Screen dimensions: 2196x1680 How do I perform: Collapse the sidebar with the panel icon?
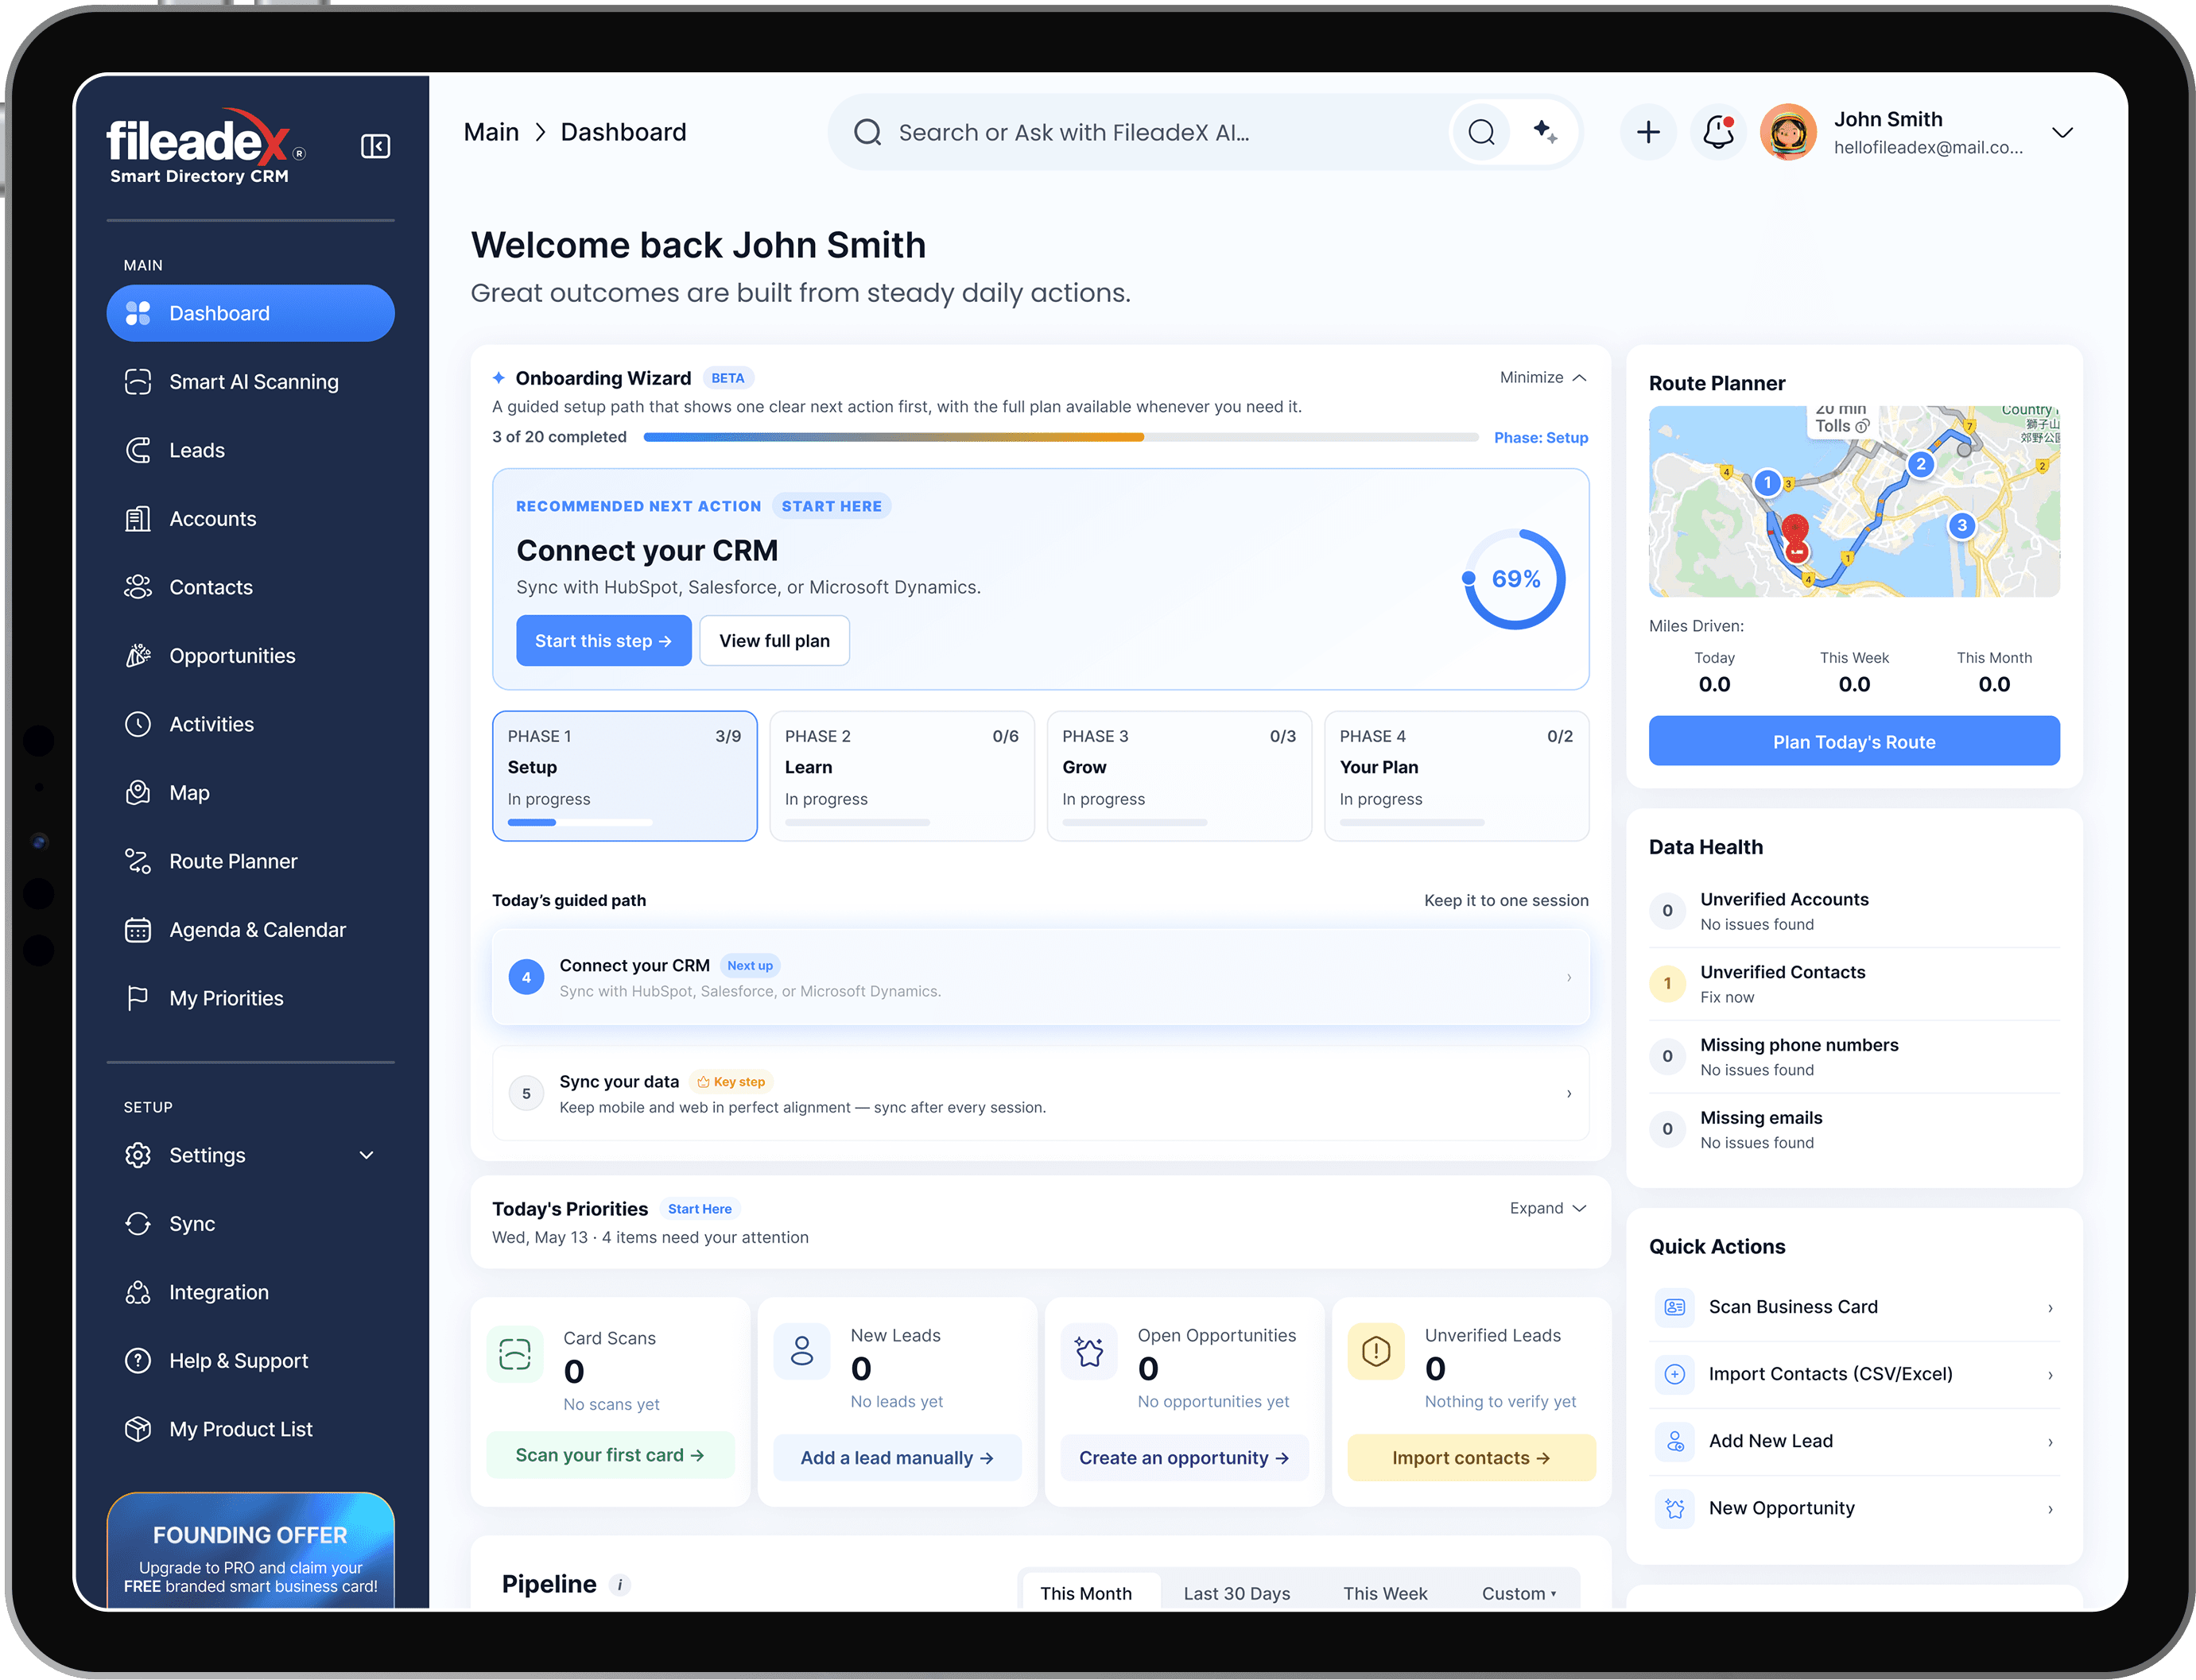point(375,146)
